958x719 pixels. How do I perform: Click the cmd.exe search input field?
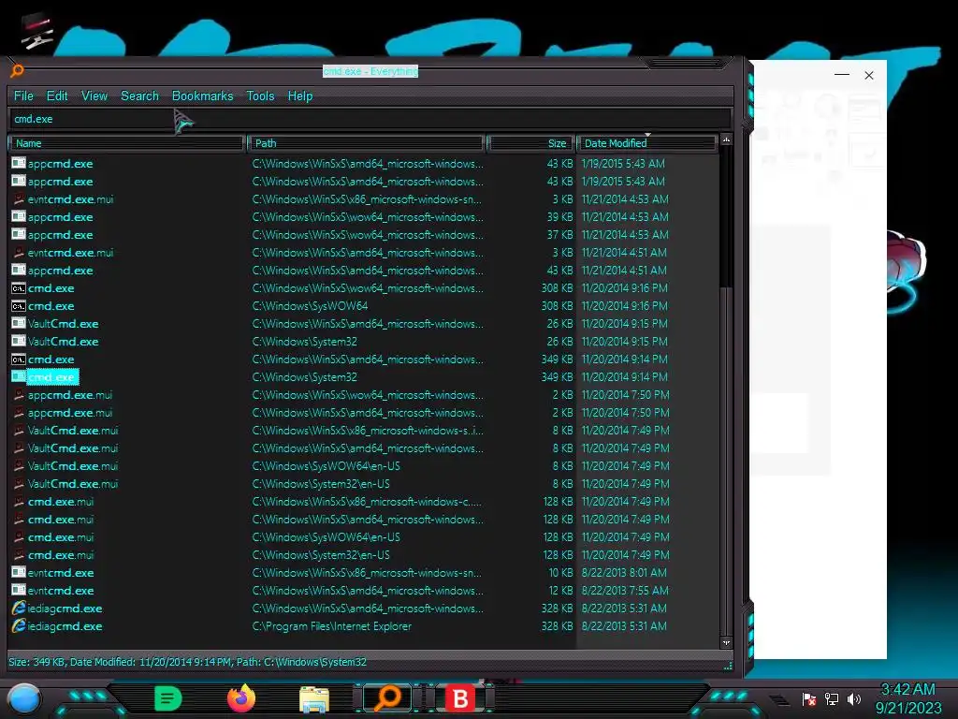pos(370,119)
